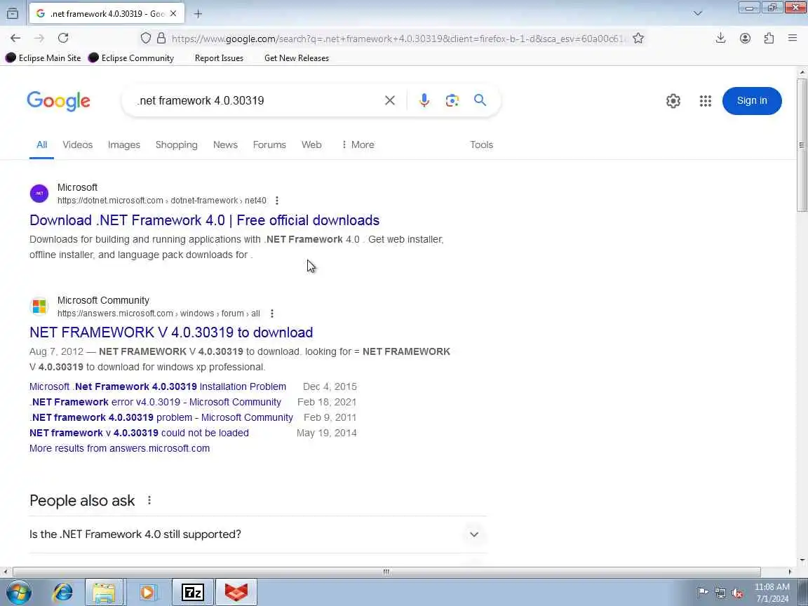
Task: Click the Sign in button
Action: point(752,101)
